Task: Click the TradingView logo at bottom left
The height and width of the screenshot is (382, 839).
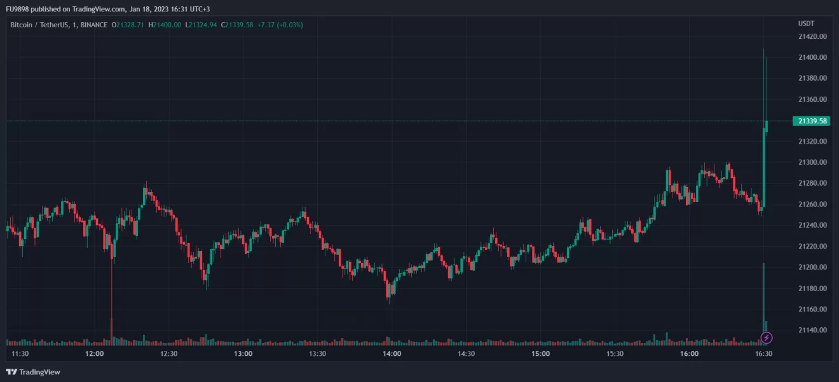Action: 33,372
